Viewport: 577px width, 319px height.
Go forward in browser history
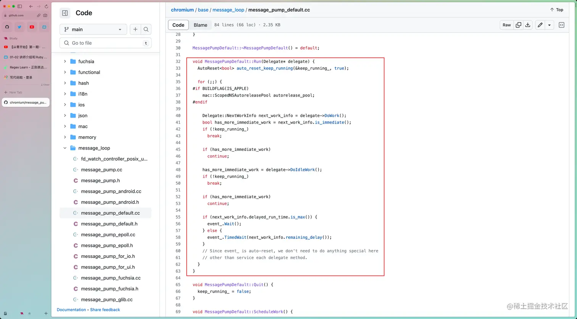[39, 6]
